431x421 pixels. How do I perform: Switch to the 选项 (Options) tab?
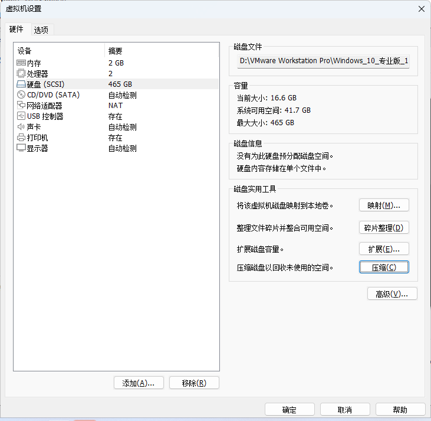tap(41, 30)
